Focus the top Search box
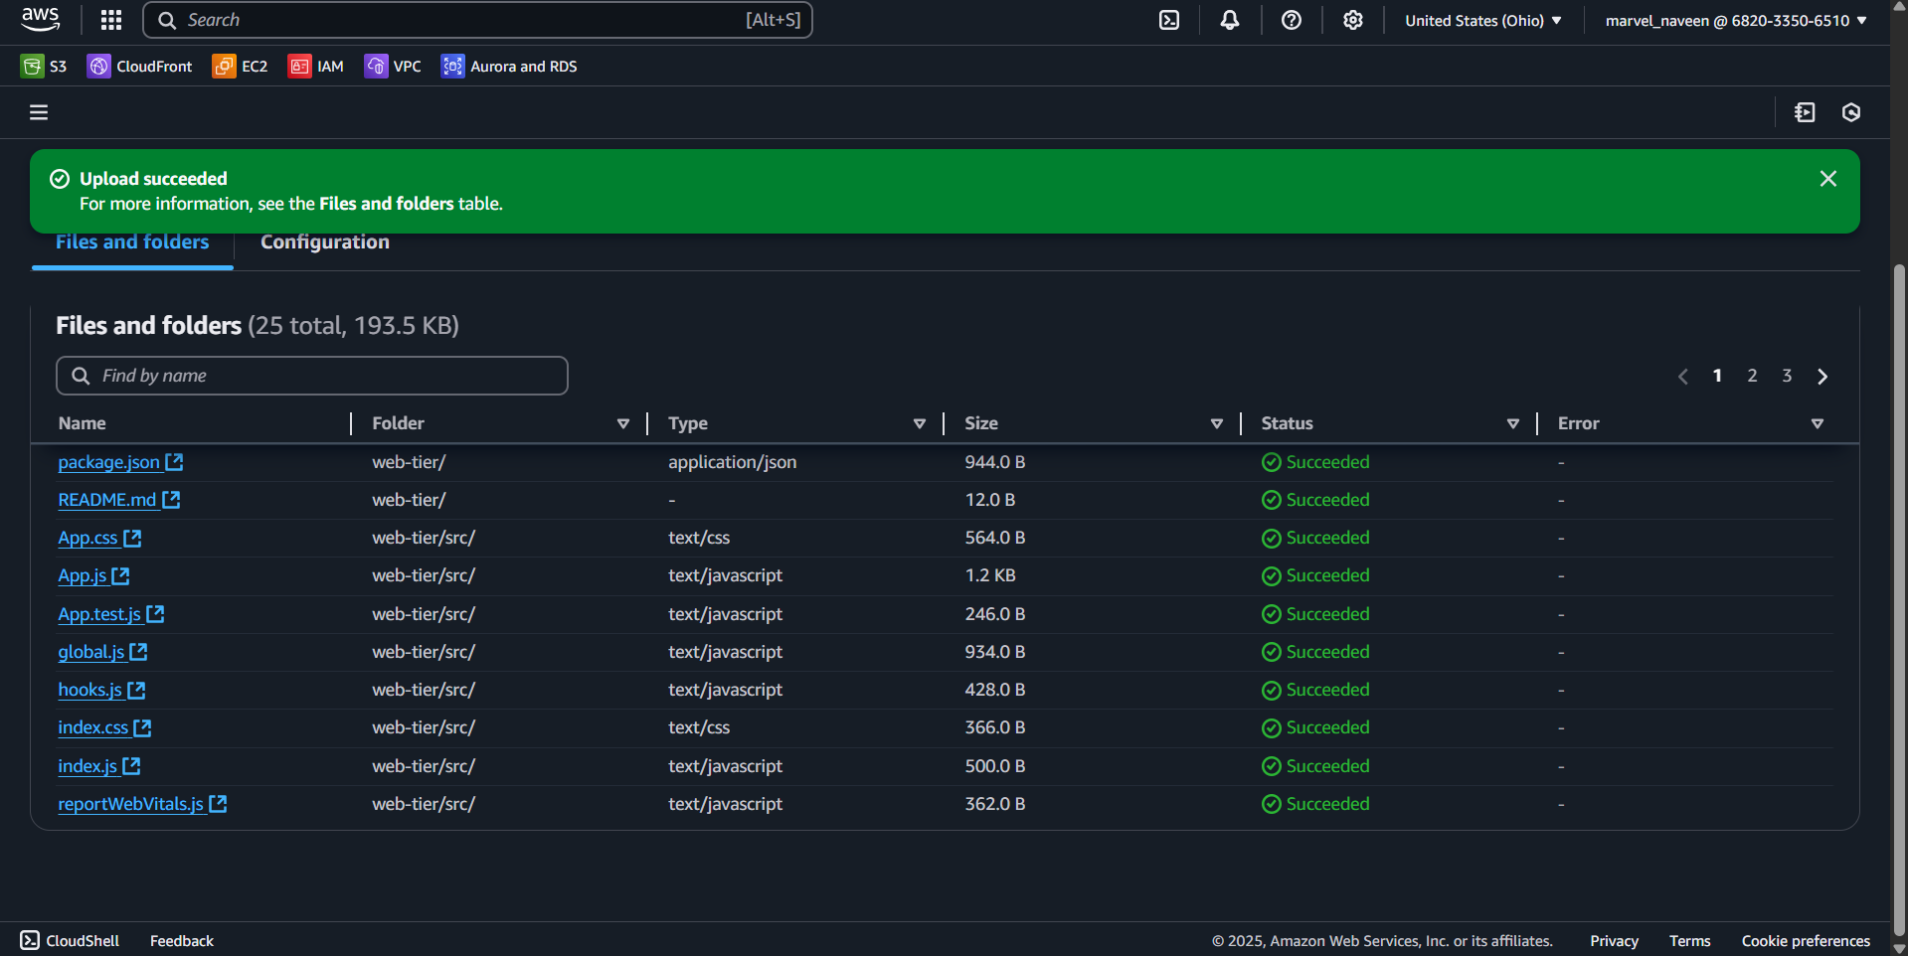The height and width of the screenshot is (956, 1908). click(x=477, y=20)
